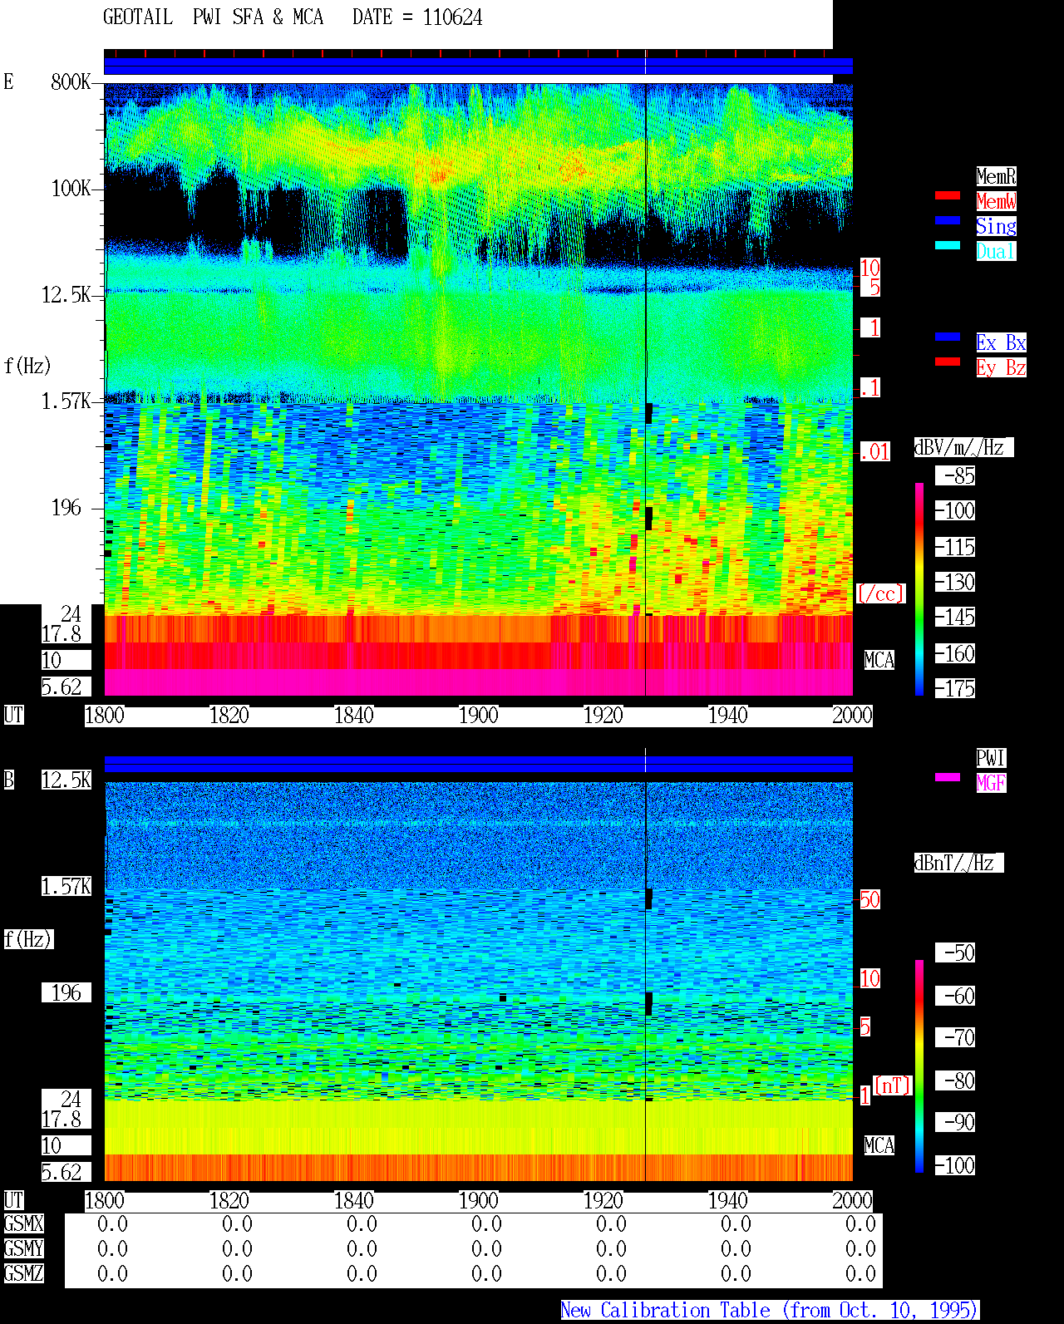Click the 'DATE = 110624' text

point(417,17)
